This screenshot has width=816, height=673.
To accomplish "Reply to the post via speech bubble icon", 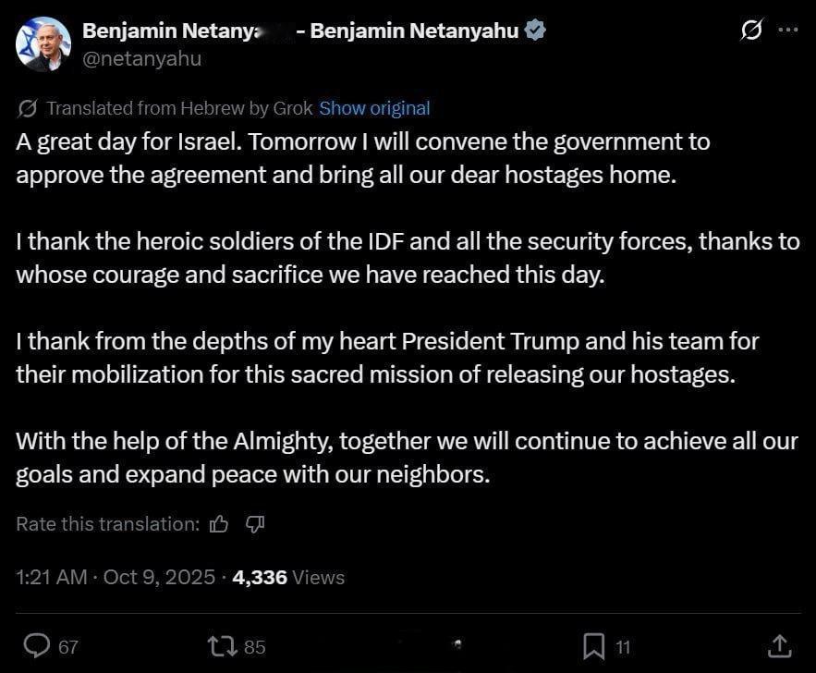I will pyautogui.click(x=36, y=645).
